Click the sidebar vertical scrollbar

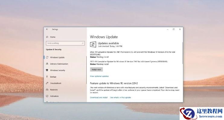(86, 70)
